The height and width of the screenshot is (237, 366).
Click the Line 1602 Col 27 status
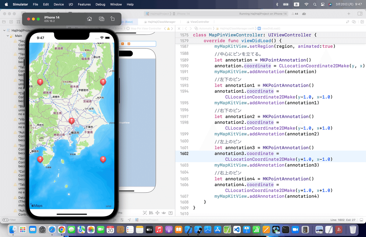[342, 220]
